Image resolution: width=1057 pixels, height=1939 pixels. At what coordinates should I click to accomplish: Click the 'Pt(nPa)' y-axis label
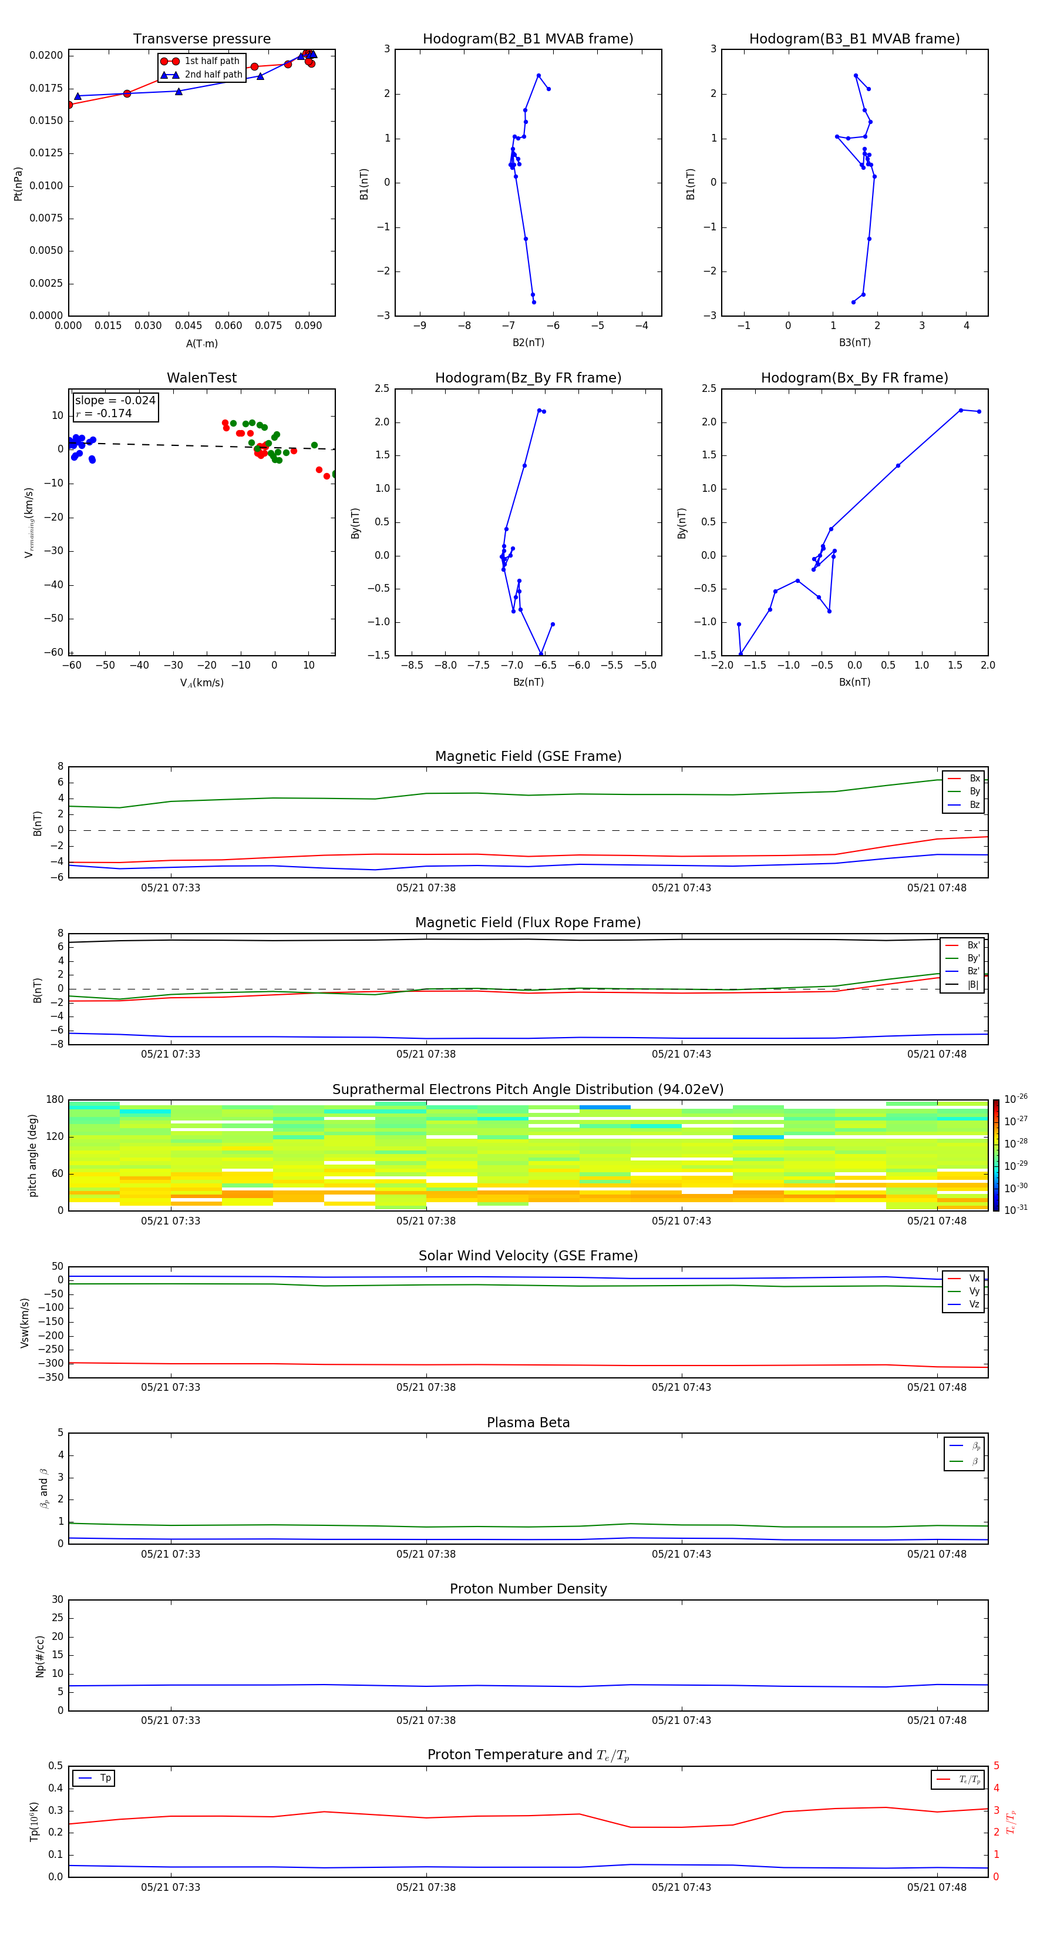[18, 183]
